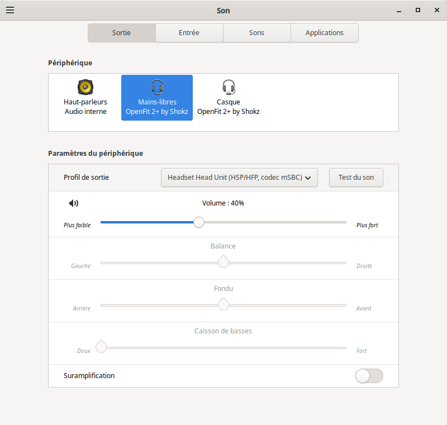Click the 'Périphérique' heading
Screen dimensions: 447x425
pyautogui.click(x=70, y=63)
